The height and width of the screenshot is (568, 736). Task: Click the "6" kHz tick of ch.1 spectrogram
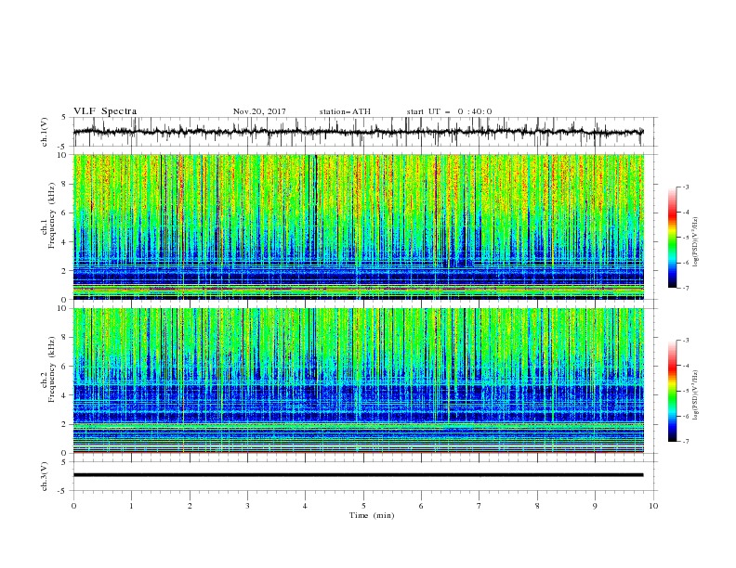pos(65,213)
